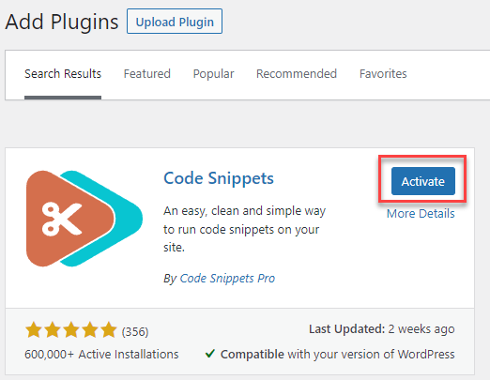
Task: Select the Search Results tab
Action: pos(63,74)
